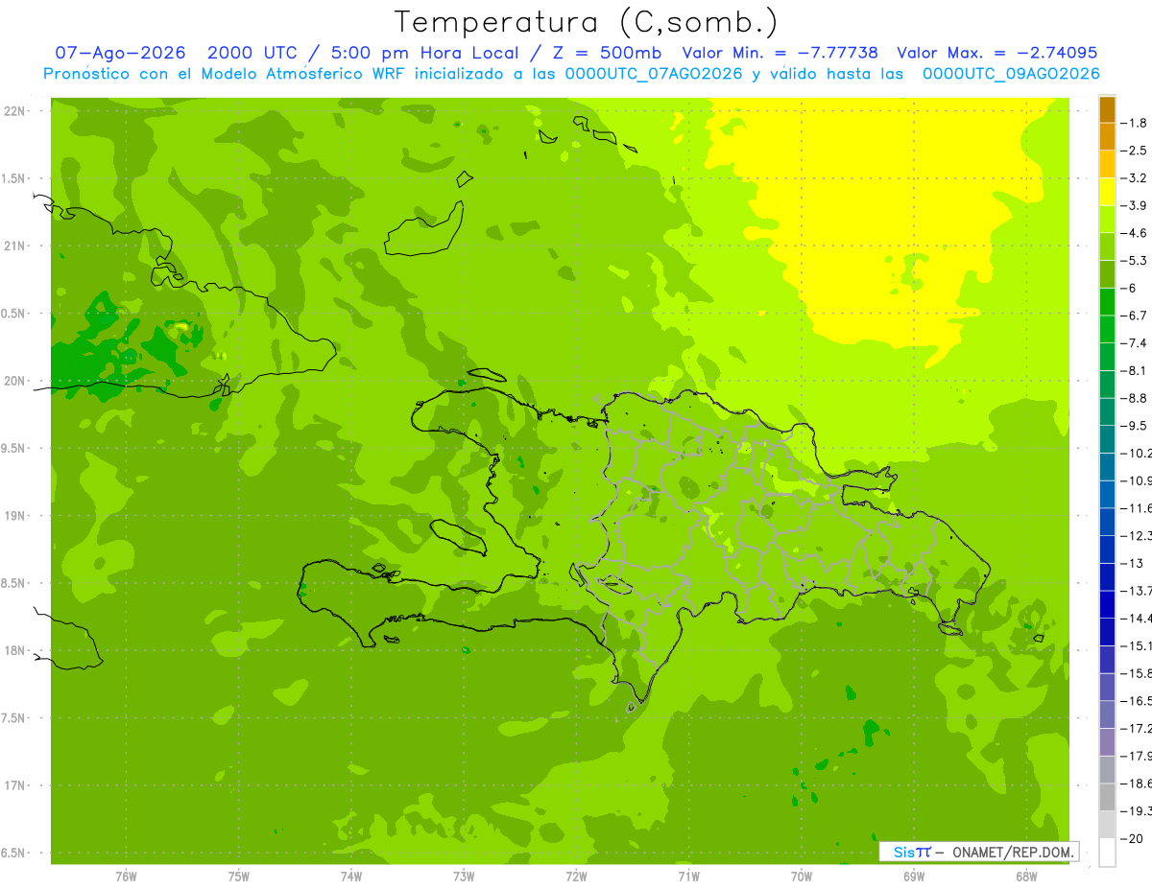Click the '75W' longitude label

point(239,877)
